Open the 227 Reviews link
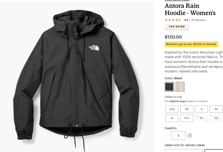The image size is (223, 152). 198,20
